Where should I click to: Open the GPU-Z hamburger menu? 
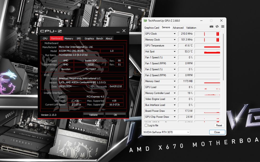223,27
